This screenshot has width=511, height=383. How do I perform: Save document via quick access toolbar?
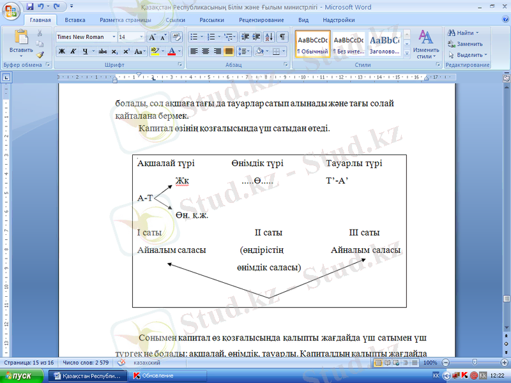(x=29, y=6)
